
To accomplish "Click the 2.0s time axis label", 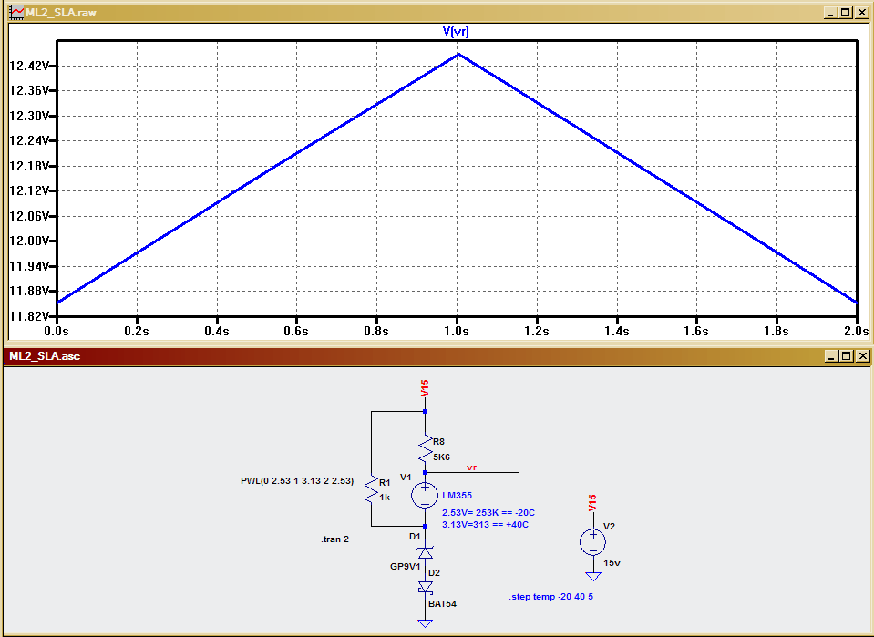I will 856,332.
